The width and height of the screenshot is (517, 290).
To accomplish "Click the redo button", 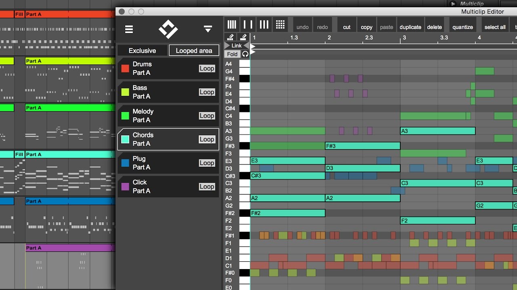I will pyautogui.click(x=322, y=25).
